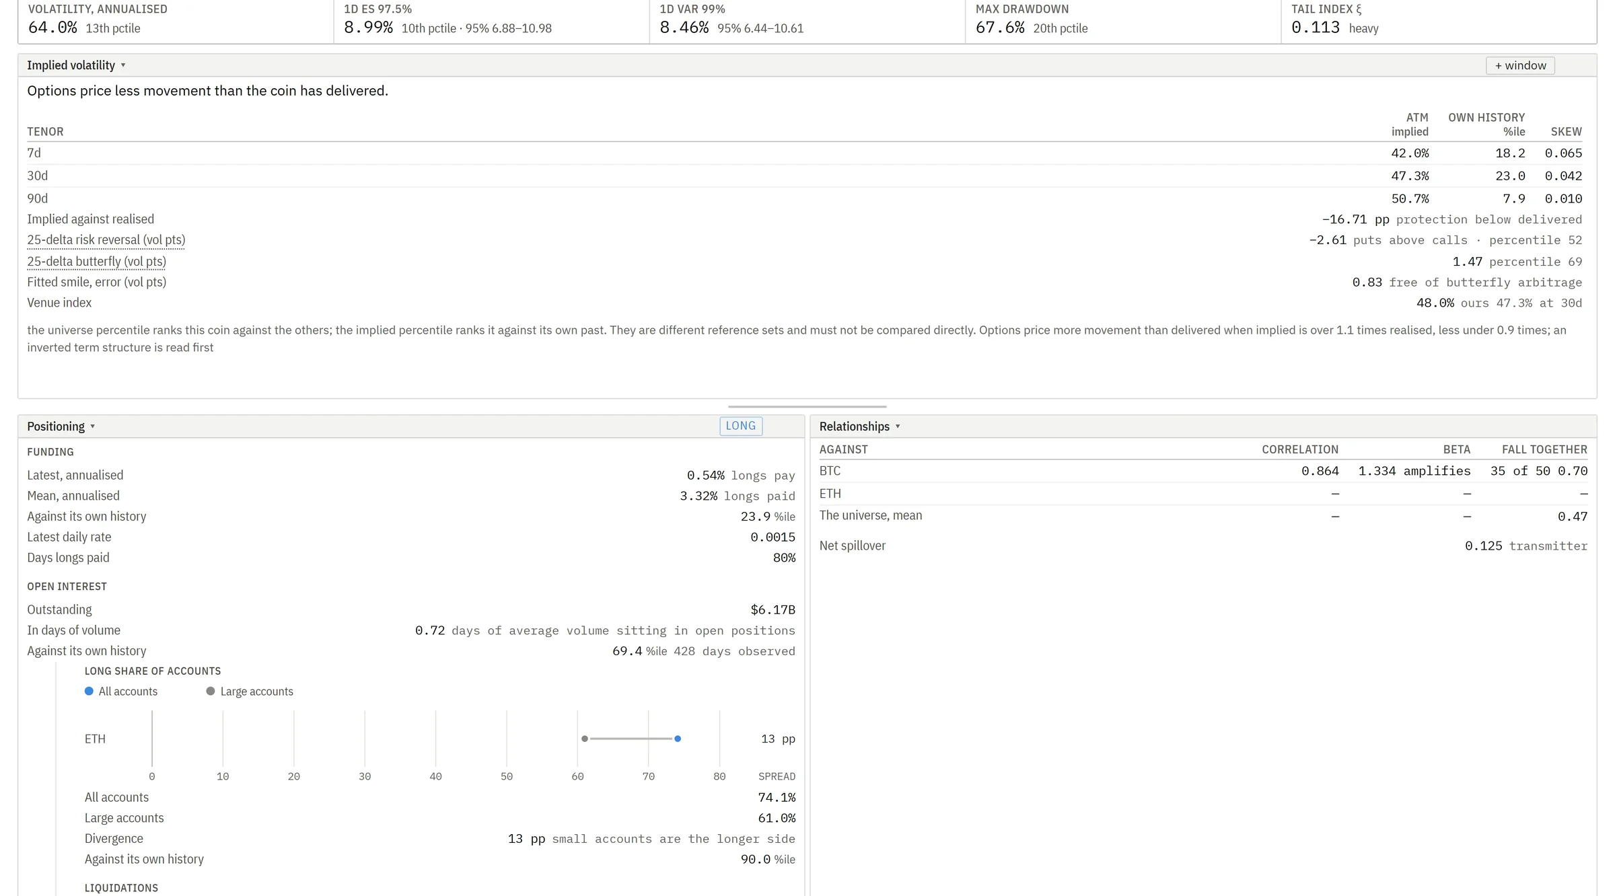This screenshot has width=1615, height=896.
Task: Click the Latest daily rate 0.0015
Action: (x=773, y=537)
